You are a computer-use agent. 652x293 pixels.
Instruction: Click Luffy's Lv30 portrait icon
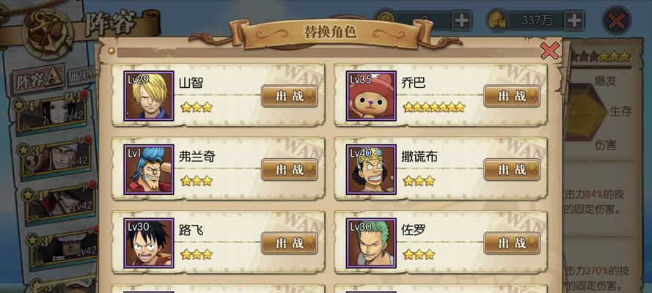point(149,242)
